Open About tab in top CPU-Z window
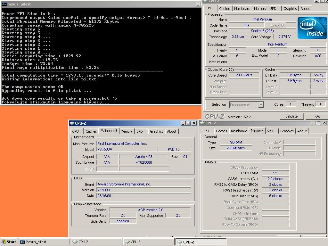 tap(305, 9)
